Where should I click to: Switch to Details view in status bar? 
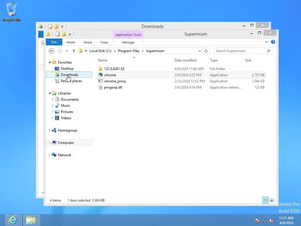click(x=265, y=200)
